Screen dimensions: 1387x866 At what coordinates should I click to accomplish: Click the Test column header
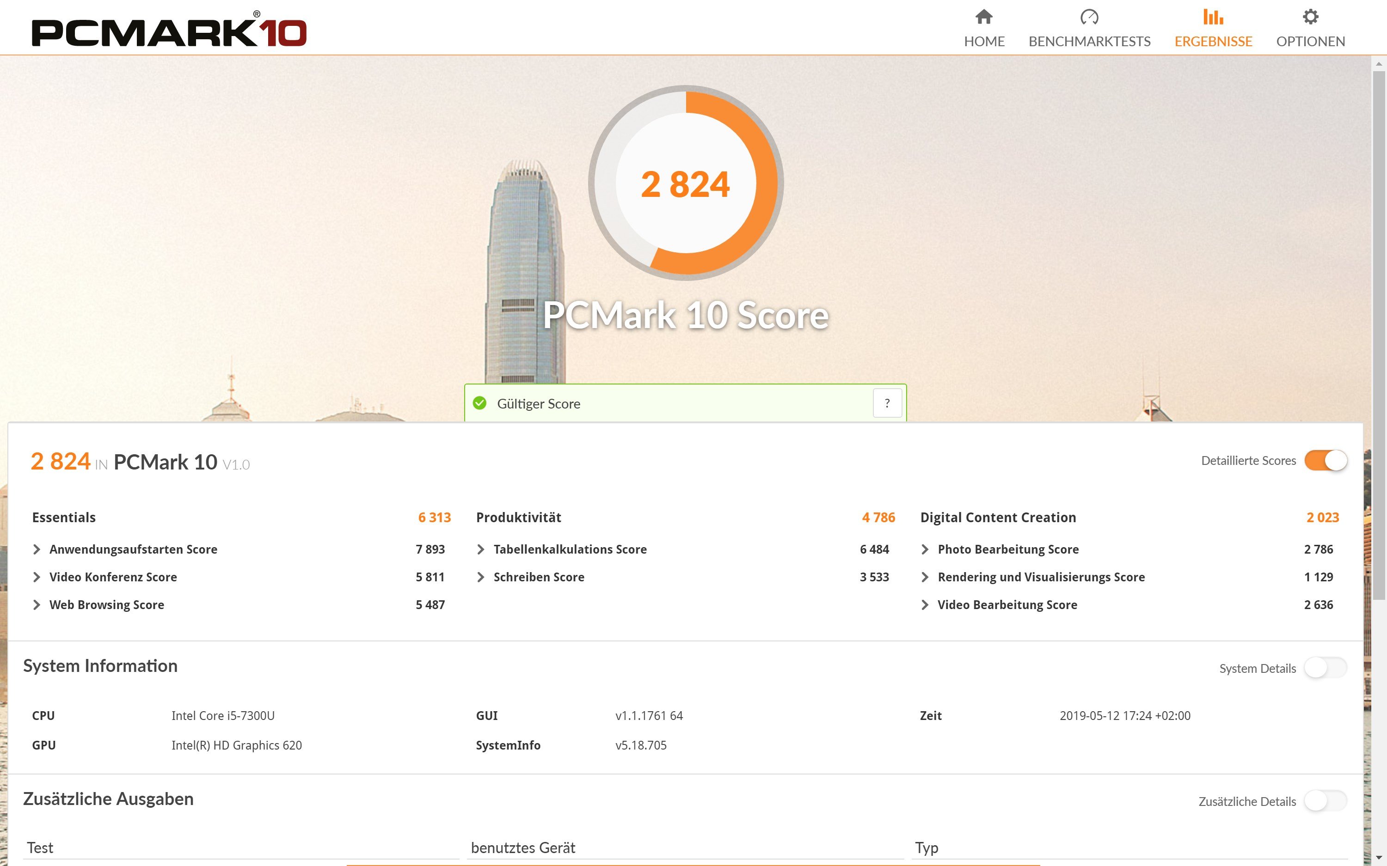(40, 848)
